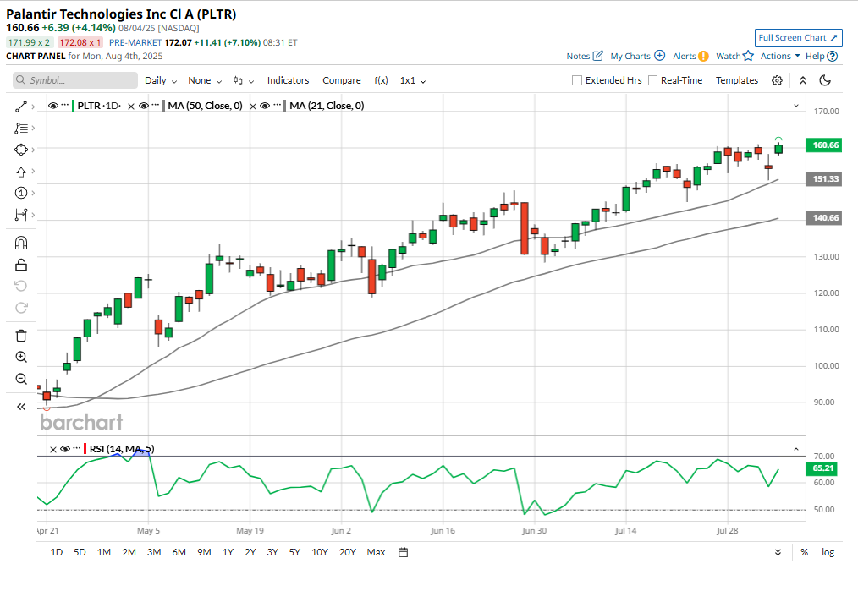Click the Watch star icon

tap(748, 56)
